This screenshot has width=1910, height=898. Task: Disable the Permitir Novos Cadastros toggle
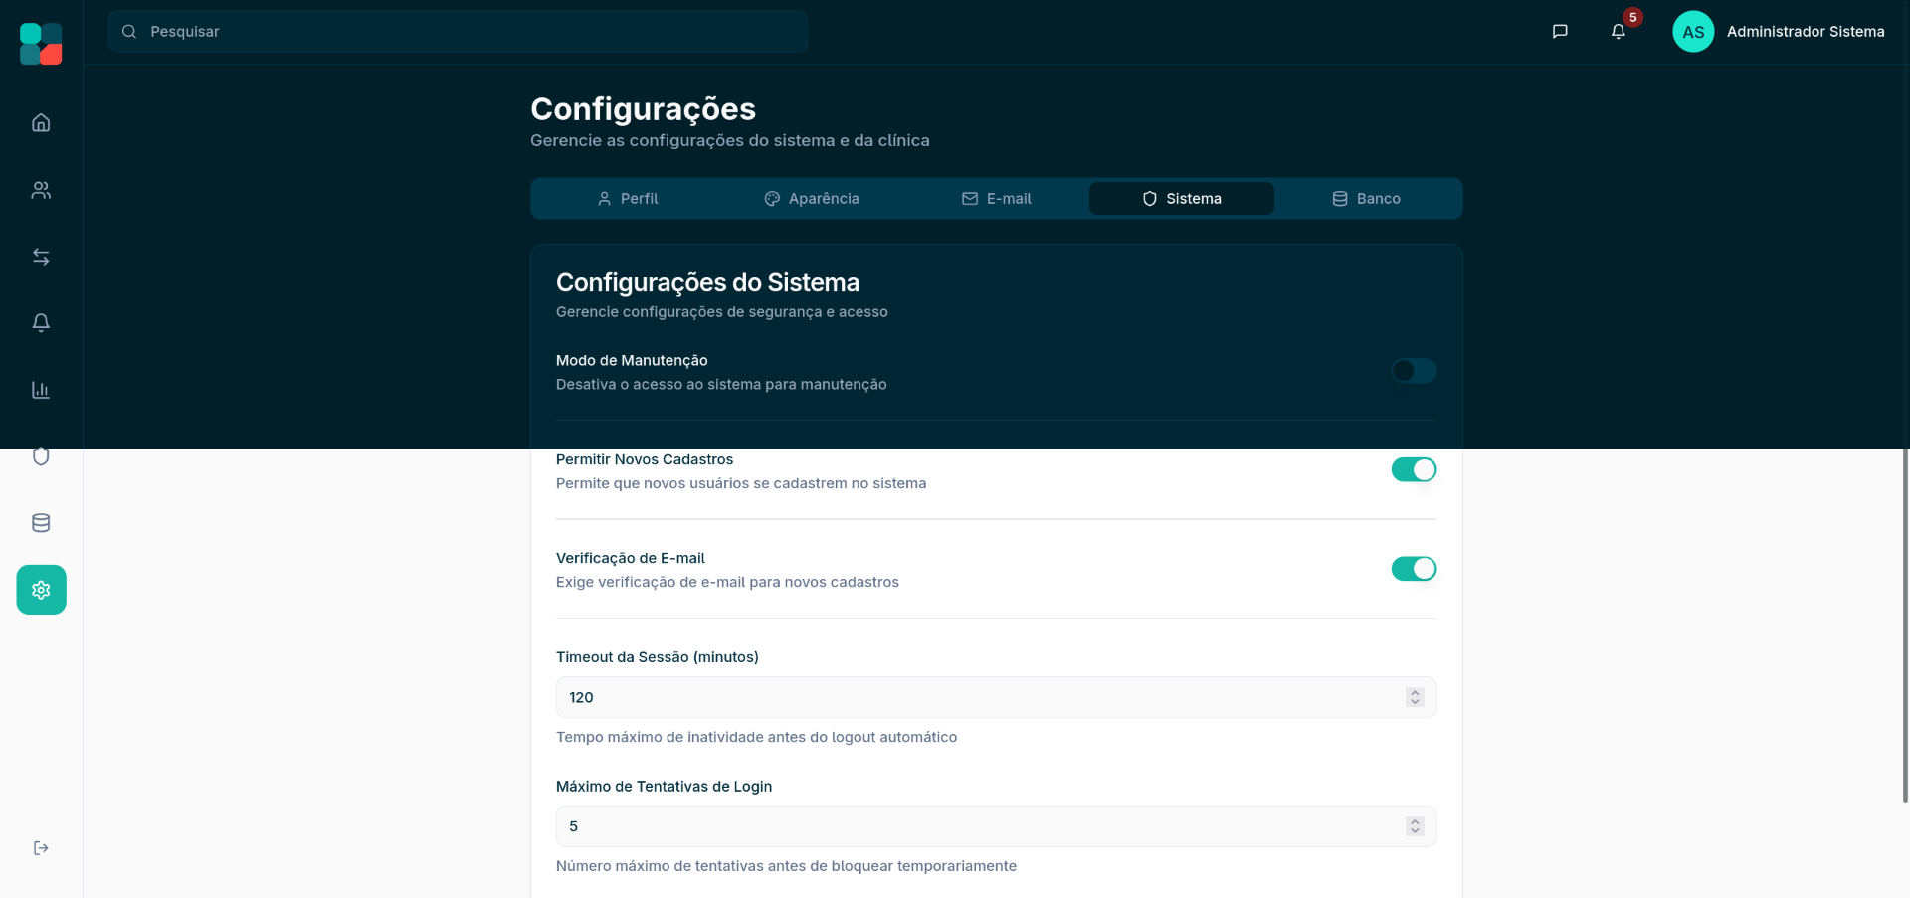(1413, 469)
